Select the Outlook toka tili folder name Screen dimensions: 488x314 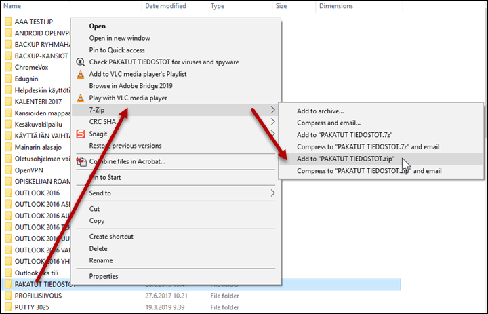click(x=37, y=273)
